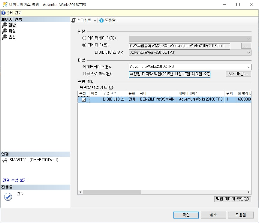Click the 취소 button

(213, 215)
